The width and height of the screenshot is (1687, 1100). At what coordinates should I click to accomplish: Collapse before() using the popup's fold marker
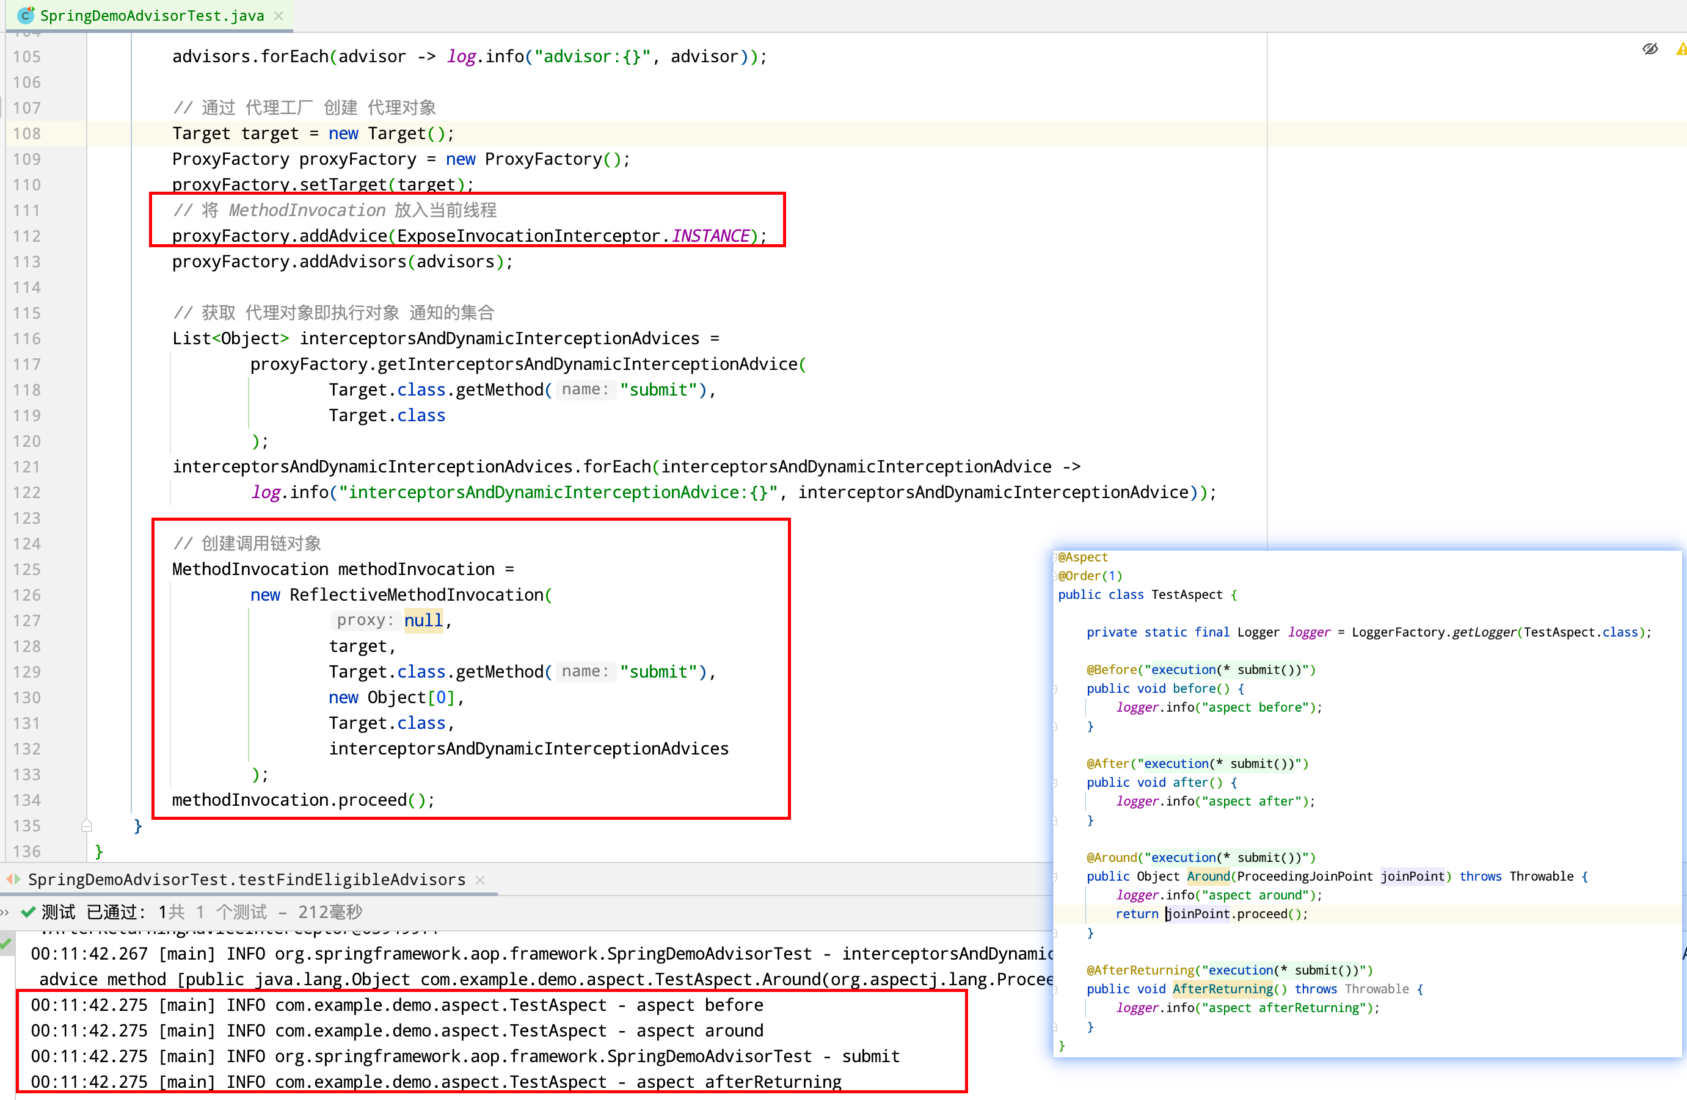1055,689
